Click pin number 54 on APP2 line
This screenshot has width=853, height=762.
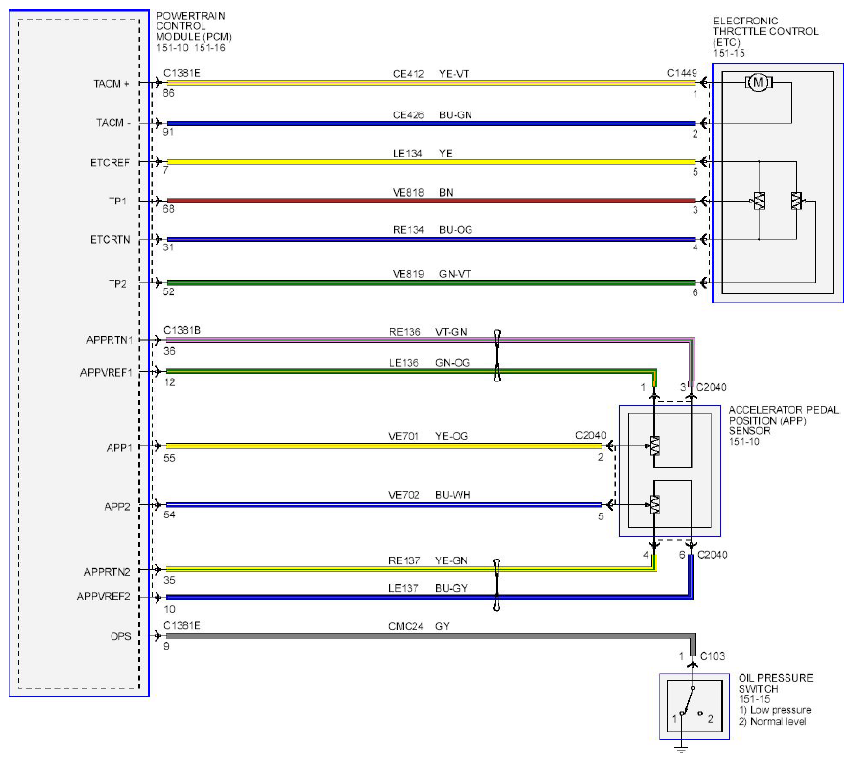[170, 515]
